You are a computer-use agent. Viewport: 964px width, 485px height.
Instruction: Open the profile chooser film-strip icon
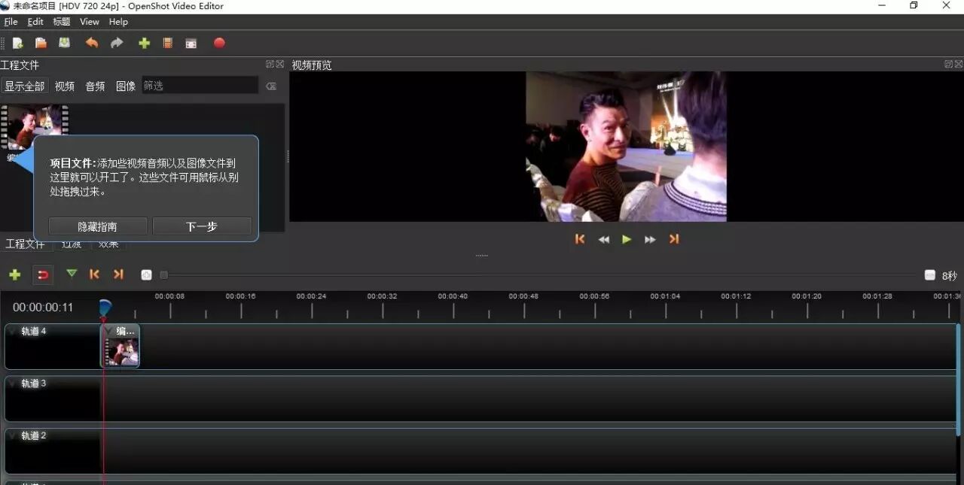168,43
